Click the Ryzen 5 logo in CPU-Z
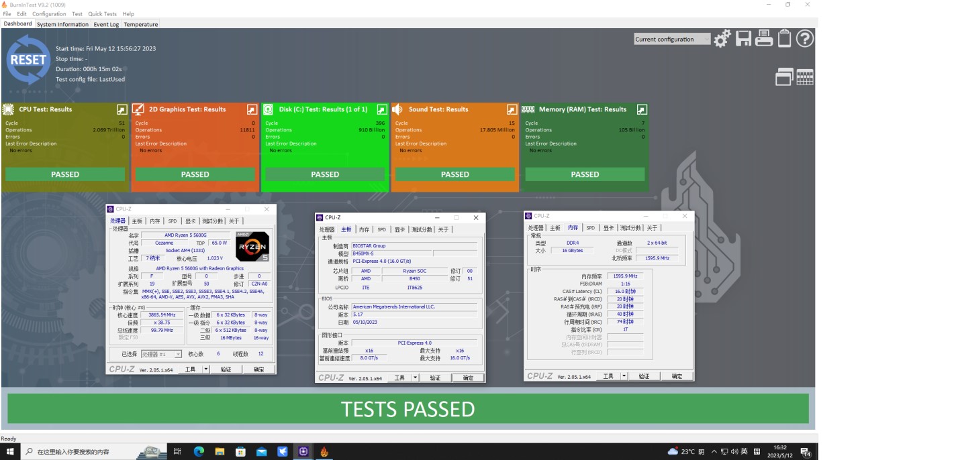 [x=252, y=246]
